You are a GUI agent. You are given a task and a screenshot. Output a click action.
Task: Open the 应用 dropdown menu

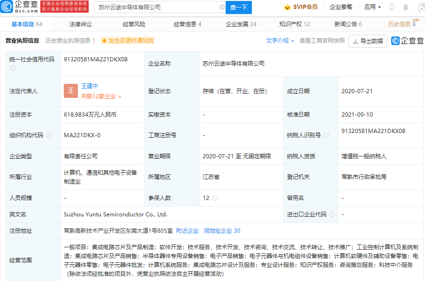372,7
